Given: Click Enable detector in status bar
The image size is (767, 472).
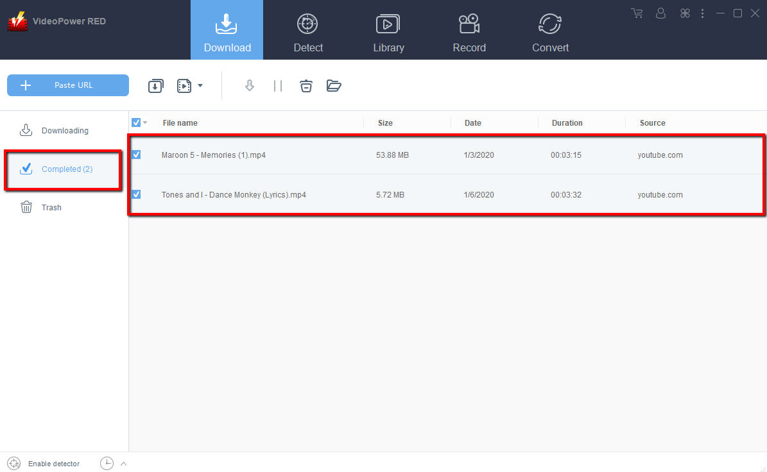Looking at the screenshot, I should (53, 464).
